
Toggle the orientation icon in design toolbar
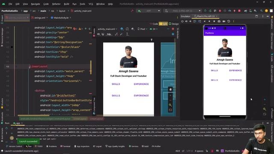pos(128,29)
